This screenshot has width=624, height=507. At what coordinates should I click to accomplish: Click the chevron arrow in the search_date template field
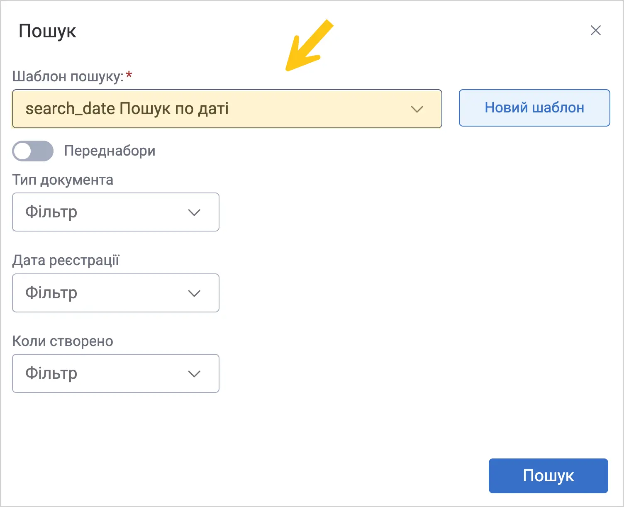(417, 109)
